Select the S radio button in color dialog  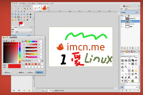[23, 44]
